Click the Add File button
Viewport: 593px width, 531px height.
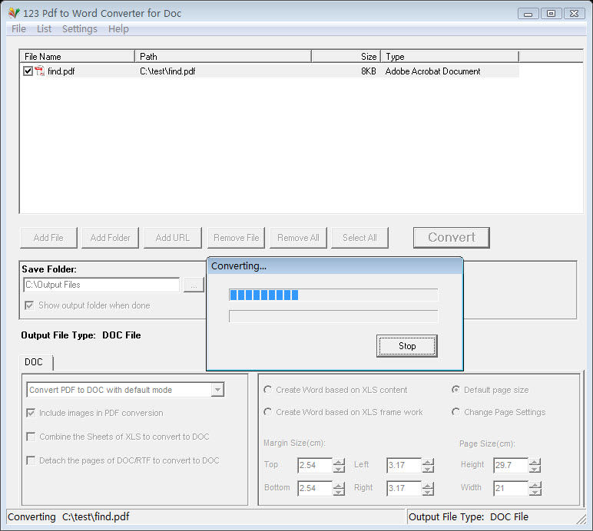tap(48, 238)
